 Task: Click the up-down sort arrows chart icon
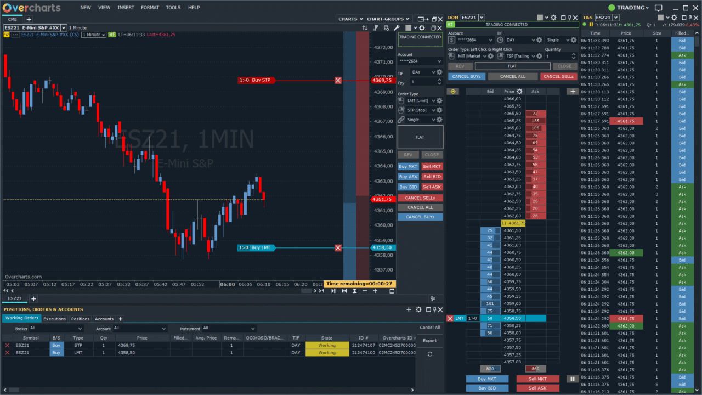[364, 26]
